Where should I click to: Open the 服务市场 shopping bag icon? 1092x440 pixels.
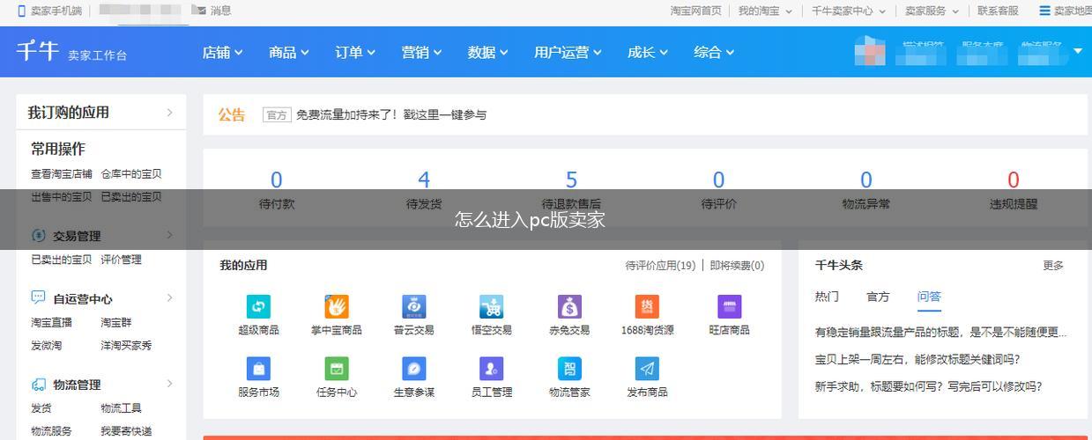(258, 369)
